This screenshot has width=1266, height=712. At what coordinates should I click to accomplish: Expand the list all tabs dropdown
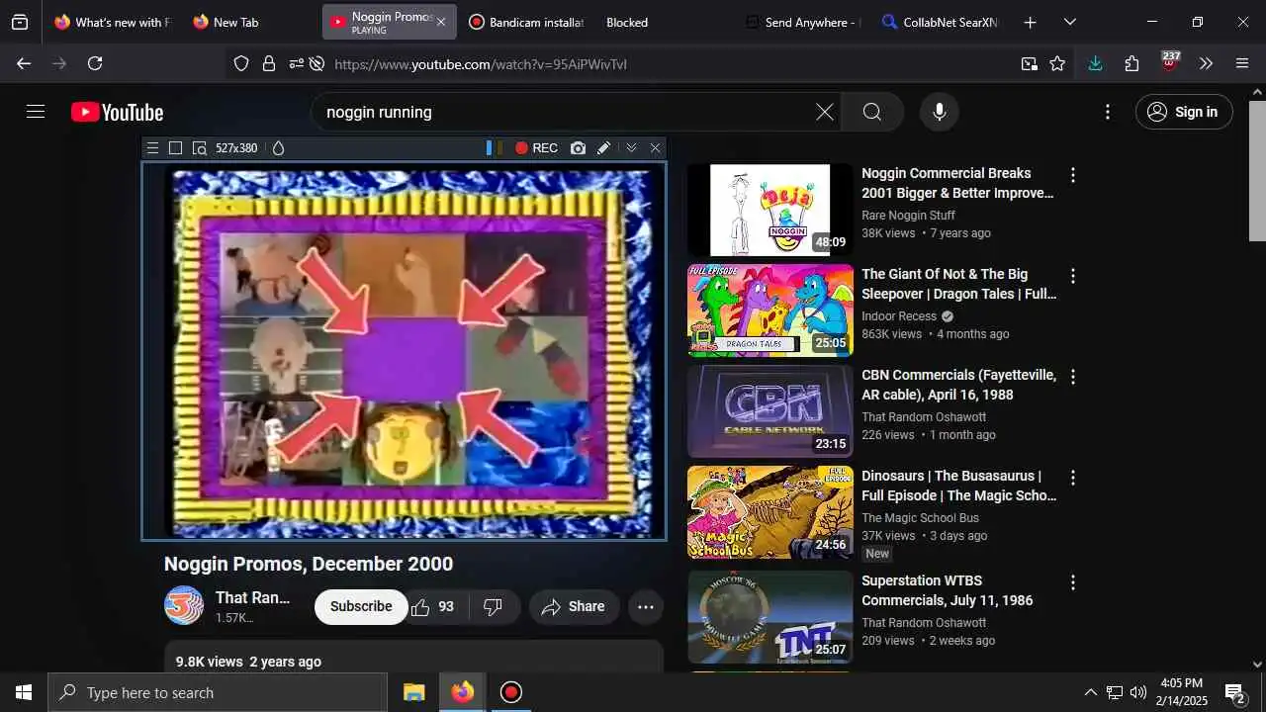1069,22
